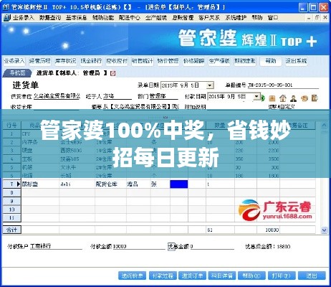Image resolution: width=331 pixels, height=287 pixels.
Task: Click the 优惠金额 field
Action: [212, 246]
